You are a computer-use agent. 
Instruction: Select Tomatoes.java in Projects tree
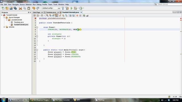coord(18,22)
